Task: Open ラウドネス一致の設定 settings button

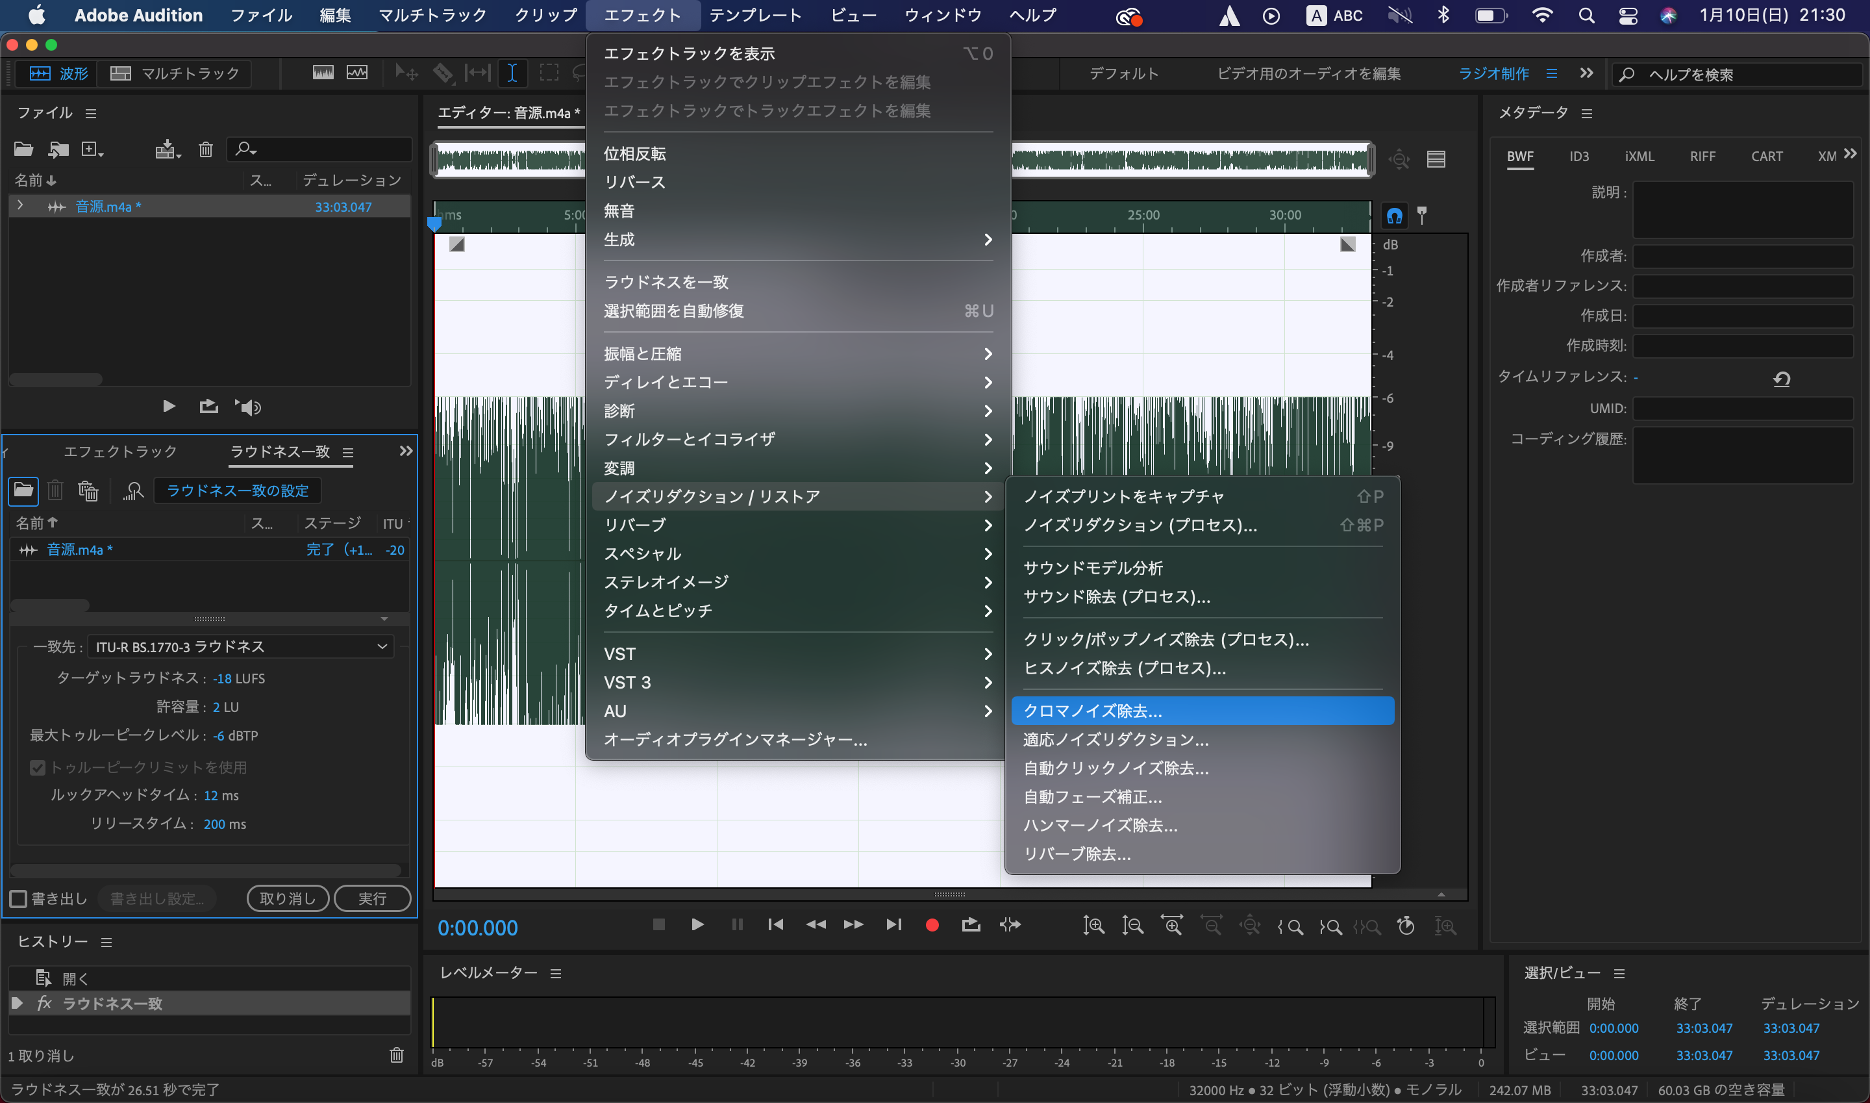Action: click(x=238, y=490)
